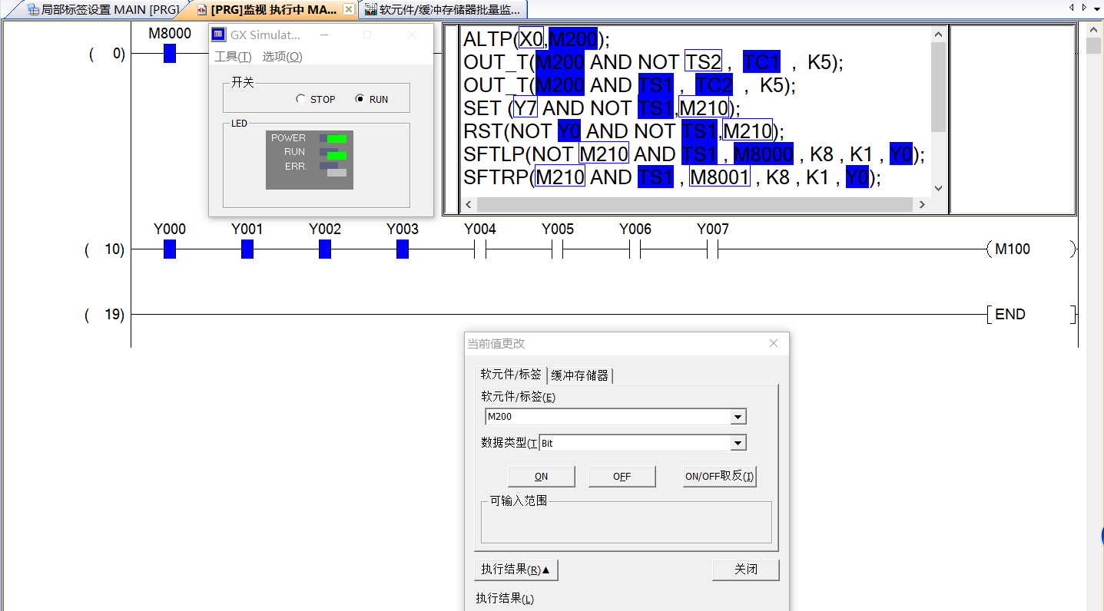Open the 软元件/标签 device dropdown
Screen dimensions: 1104x611
coord(738,417)
